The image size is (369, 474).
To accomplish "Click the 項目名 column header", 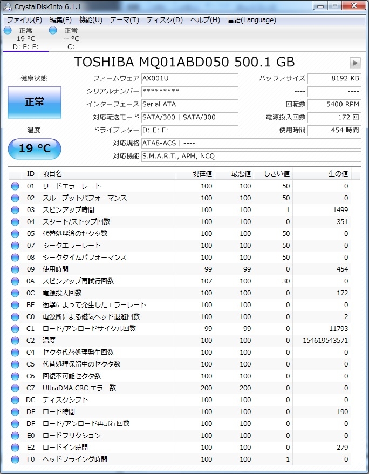I will pyautogui.click(x=107, y=174).
